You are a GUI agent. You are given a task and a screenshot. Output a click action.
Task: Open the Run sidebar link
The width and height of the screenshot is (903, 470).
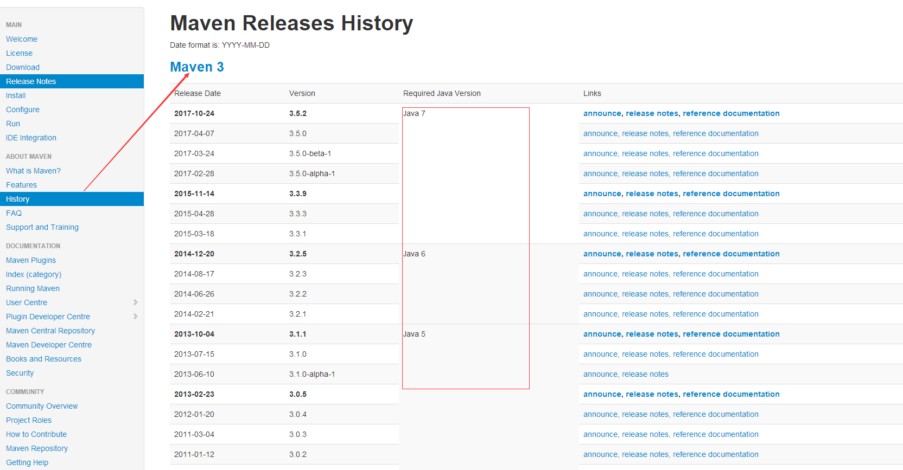[13, 124]
